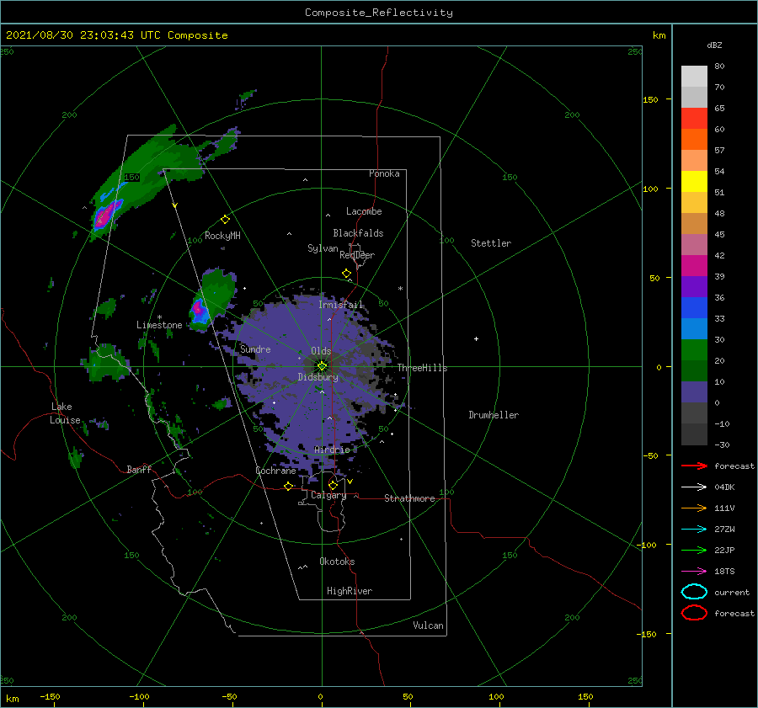Click the Olds label near radar center
Viewport: 758px width, 708px height.
coord(321,351)
